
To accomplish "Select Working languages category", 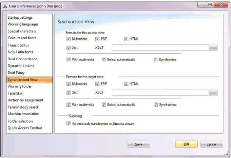I will pyautogui.click(x=23, y=24).
